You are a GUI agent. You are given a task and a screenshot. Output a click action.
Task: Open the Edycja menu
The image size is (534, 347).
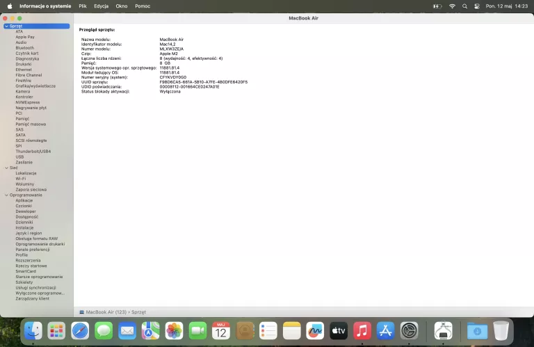[x=101, y=6]
